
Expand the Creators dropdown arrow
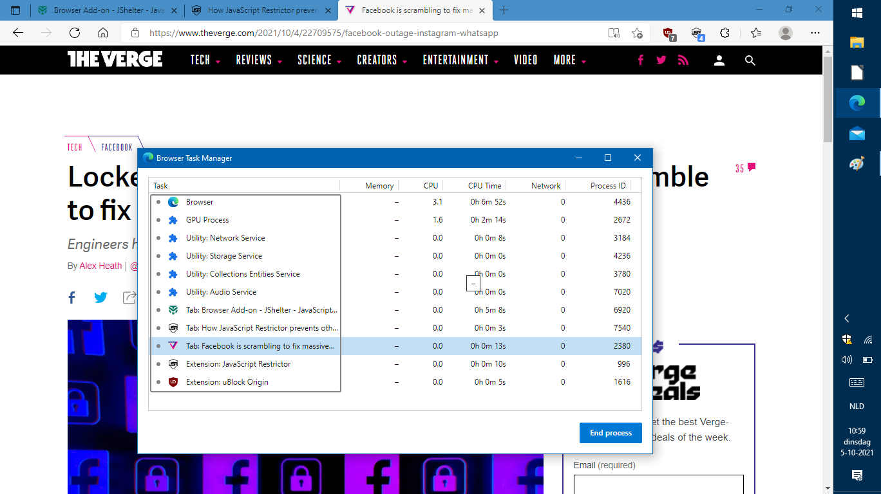(x=404, y=62)
